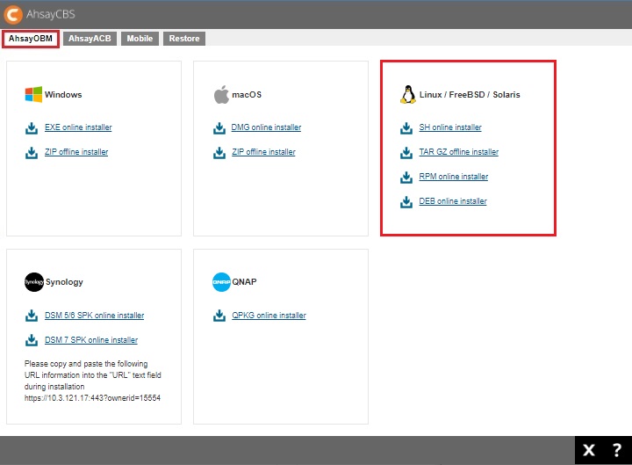Download the Windows ZIP offline installer
Screen dimensions: 632x465
[x=76, y=152]
